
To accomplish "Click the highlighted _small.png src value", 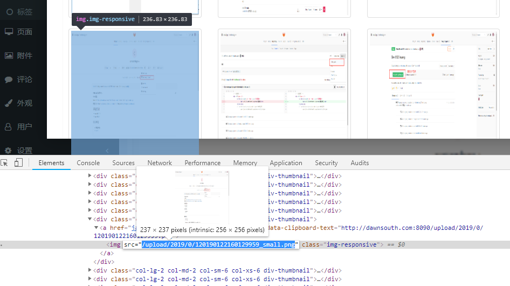I will point(218,244).
